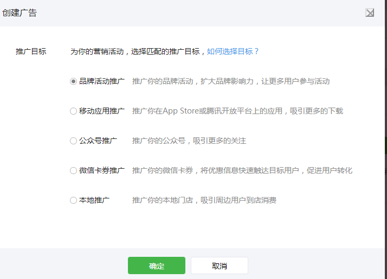This screenshot has width=387, height=279.
Task: Click the 品牌活动推广 option label text
Action: 102,81
